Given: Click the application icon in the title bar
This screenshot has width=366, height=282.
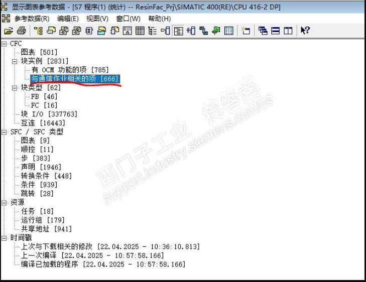Looking at the screenshot, I should point(4,7).
